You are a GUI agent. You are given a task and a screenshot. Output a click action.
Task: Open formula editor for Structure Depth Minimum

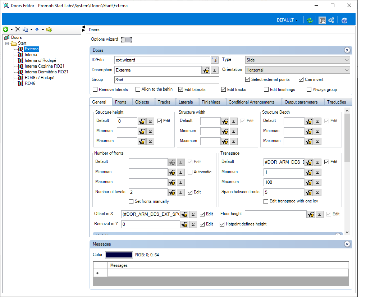(x=309, y=131)
